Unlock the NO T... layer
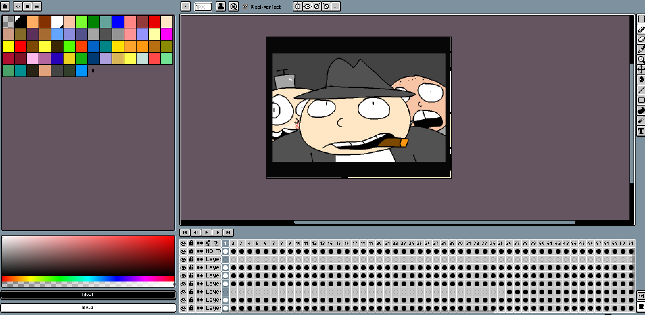645x315 pixels. pyautogui.click(x=191, y=251)
